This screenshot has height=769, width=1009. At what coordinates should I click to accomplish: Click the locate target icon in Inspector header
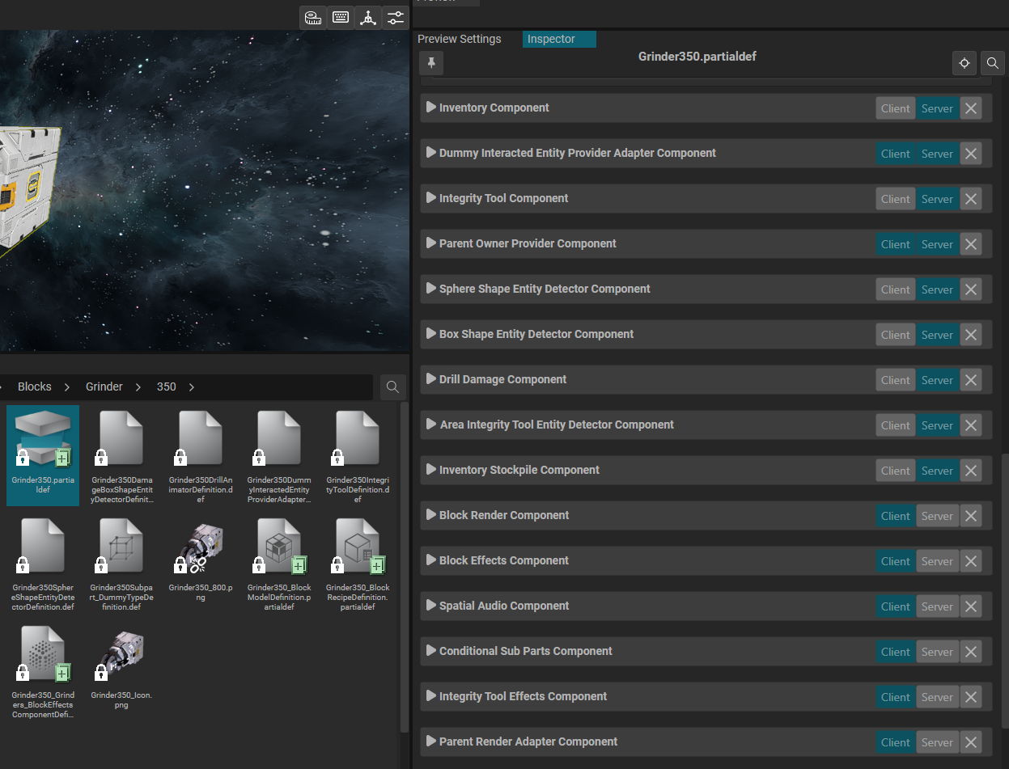(964, 63)
